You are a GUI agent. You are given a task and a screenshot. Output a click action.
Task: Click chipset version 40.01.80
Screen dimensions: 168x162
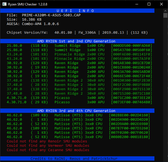coord(63,33)
